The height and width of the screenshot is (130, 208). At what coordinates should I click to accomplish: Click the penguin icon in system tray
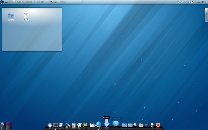coord(192,2)
